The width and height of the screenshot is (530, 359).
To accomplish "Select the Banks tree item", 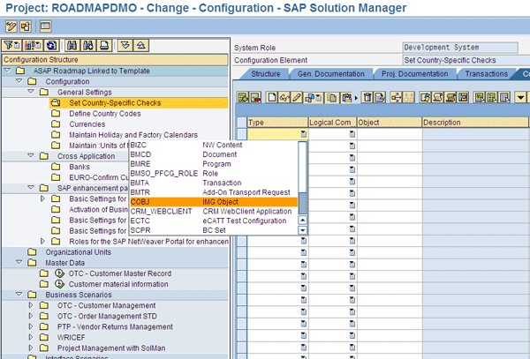I will tap(79, 167).
